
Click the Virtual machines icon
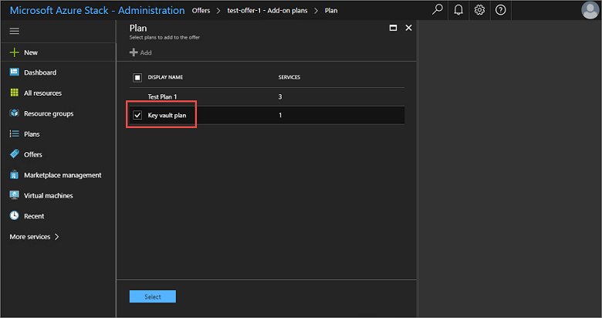pos(14,195)
